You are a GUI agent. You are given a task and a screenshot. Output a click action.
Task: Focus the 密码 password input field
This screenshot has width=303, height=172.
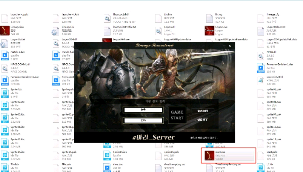pyautogui.click(x=143, y=120)
